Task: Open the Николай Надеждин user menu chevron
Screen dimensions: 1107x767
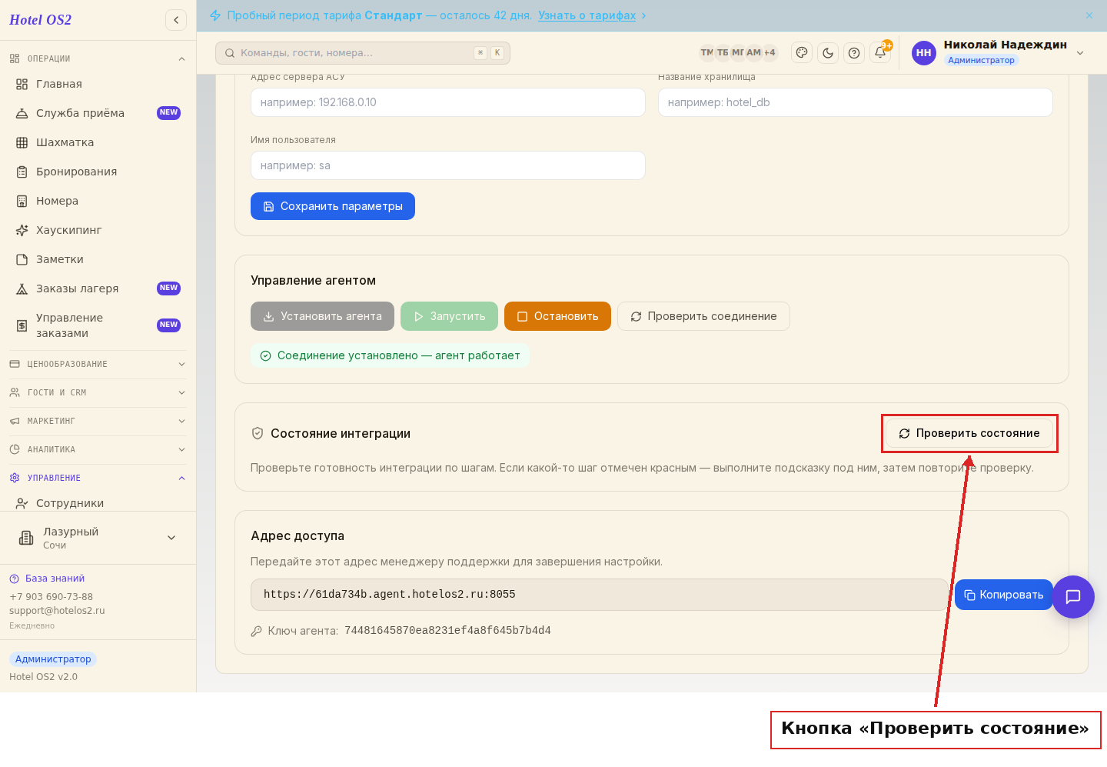Action: click(x=1080, y=53)
